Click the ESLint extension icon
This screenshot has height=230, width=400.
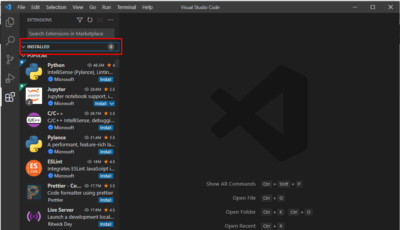34,168
